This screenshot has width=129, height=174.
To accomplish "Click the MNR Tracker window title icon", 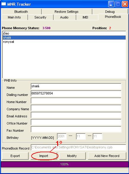I will pyautogui.click(x=4, y=4).
